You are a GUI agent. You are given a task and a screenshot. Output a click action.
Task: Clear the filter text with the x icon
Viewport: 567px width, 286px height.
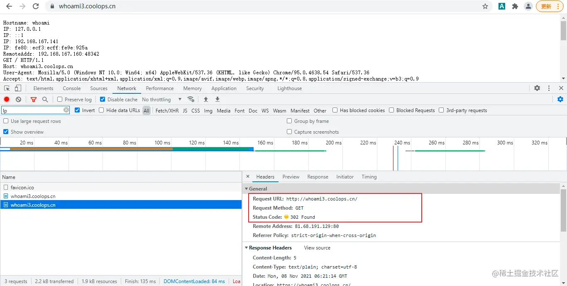[x=66, y=110]
